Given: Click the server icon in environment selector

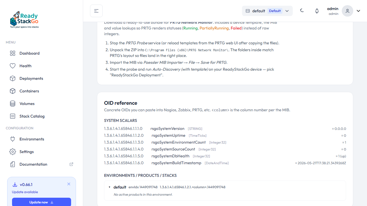Looking at the screenshot, I should coord(248,11).
